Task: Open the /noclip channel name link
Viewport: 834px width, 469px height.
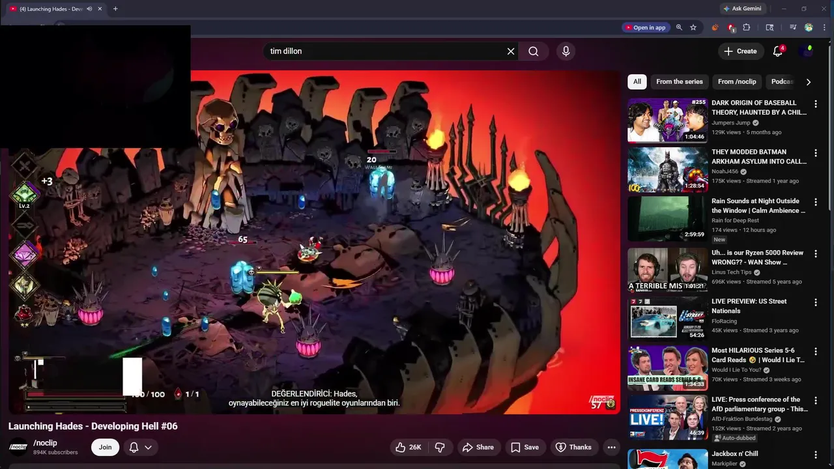Action: tap(46, 443)
